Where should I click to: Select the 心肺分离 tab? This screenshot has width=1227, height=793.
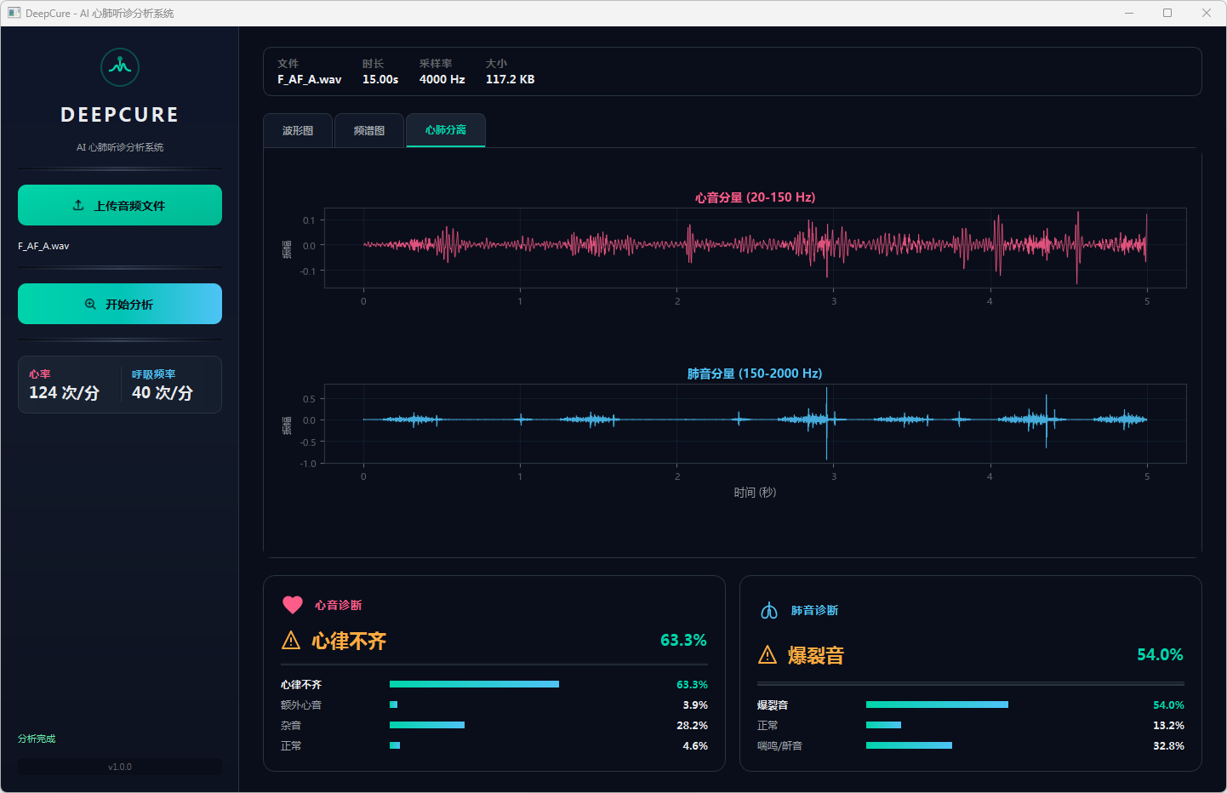446,130
